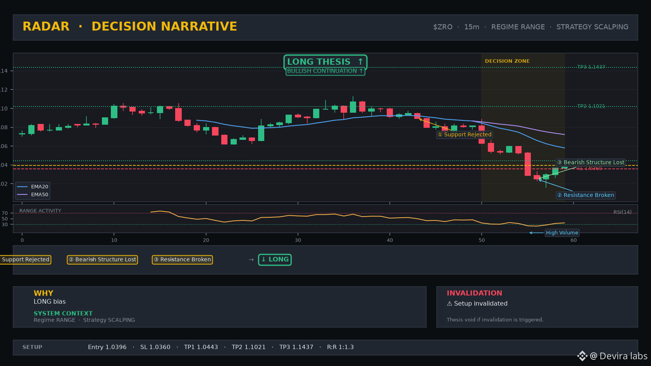Screen dimensions: 651x366
Task: Click the LONG bias text under WHY
Action: click(x=50, y=302)
